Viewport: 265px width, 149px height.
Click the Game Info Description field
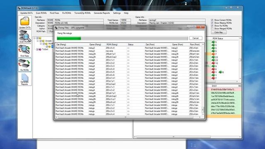coord(177,23)
